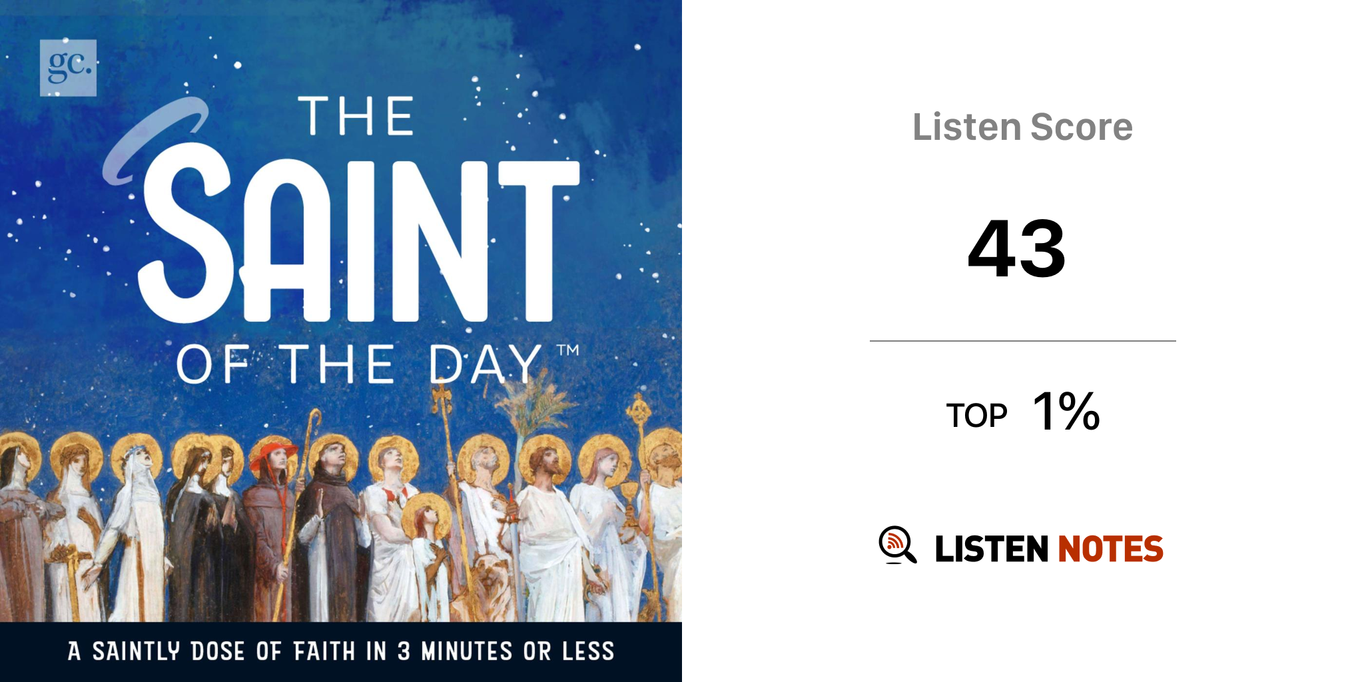The image size is (1364, 682).
Task: Click the word THE above SAINT
Action: (x=356, y=117)
